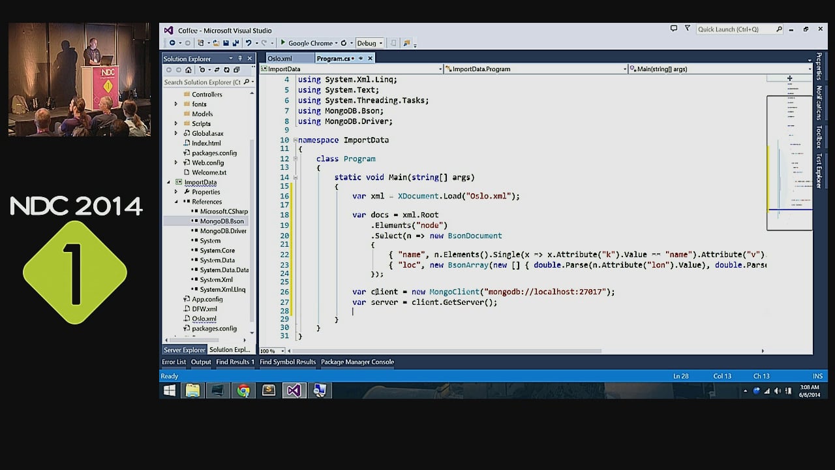The height and width of the screenshot is (470, 835).
Task: Expand the Web.config node
Action: pos(175,163)
